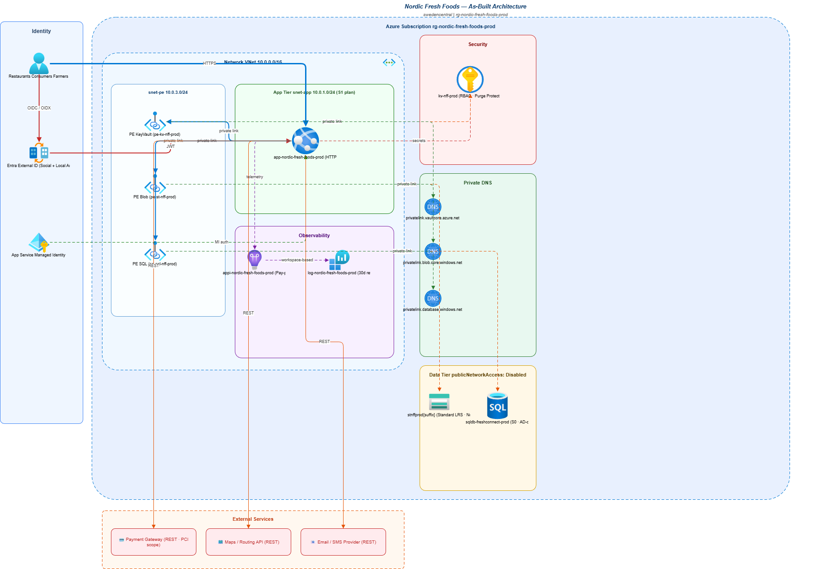Select the kv-nff-prod Key Vault key icon
The width and height of the screenshot is (828, 569).
coord(470,79)
